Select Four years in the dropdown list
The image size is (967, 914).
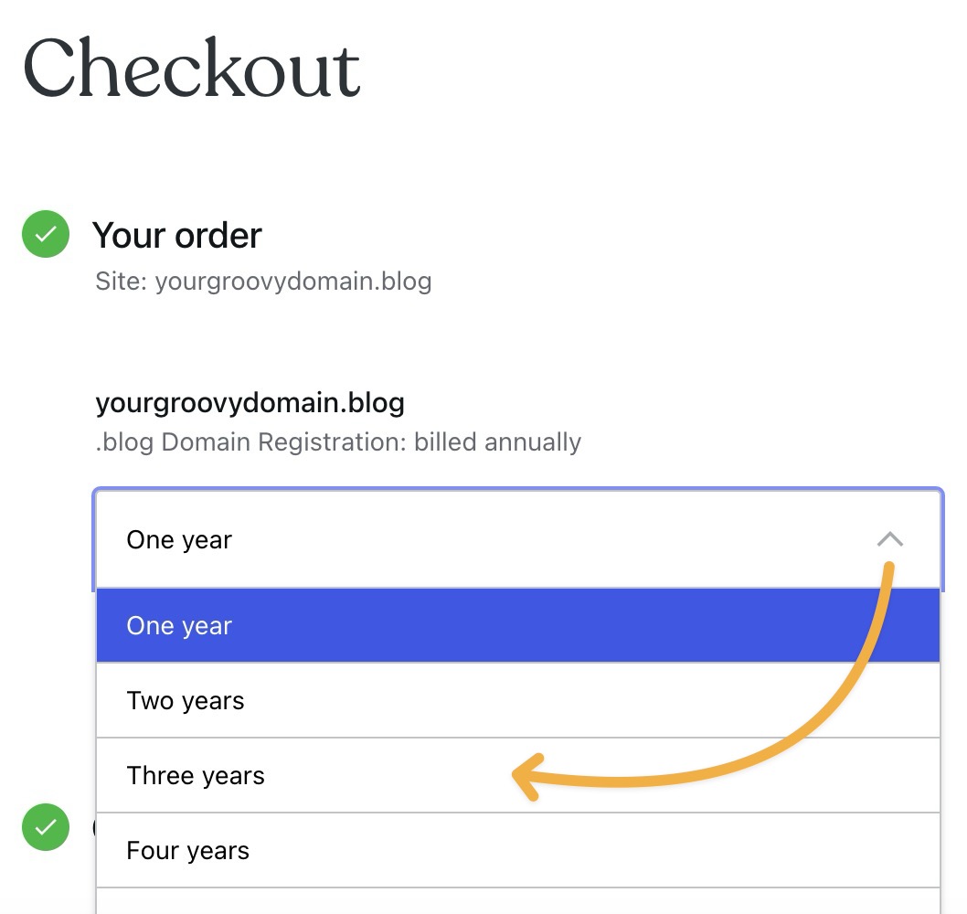[518, 850]
